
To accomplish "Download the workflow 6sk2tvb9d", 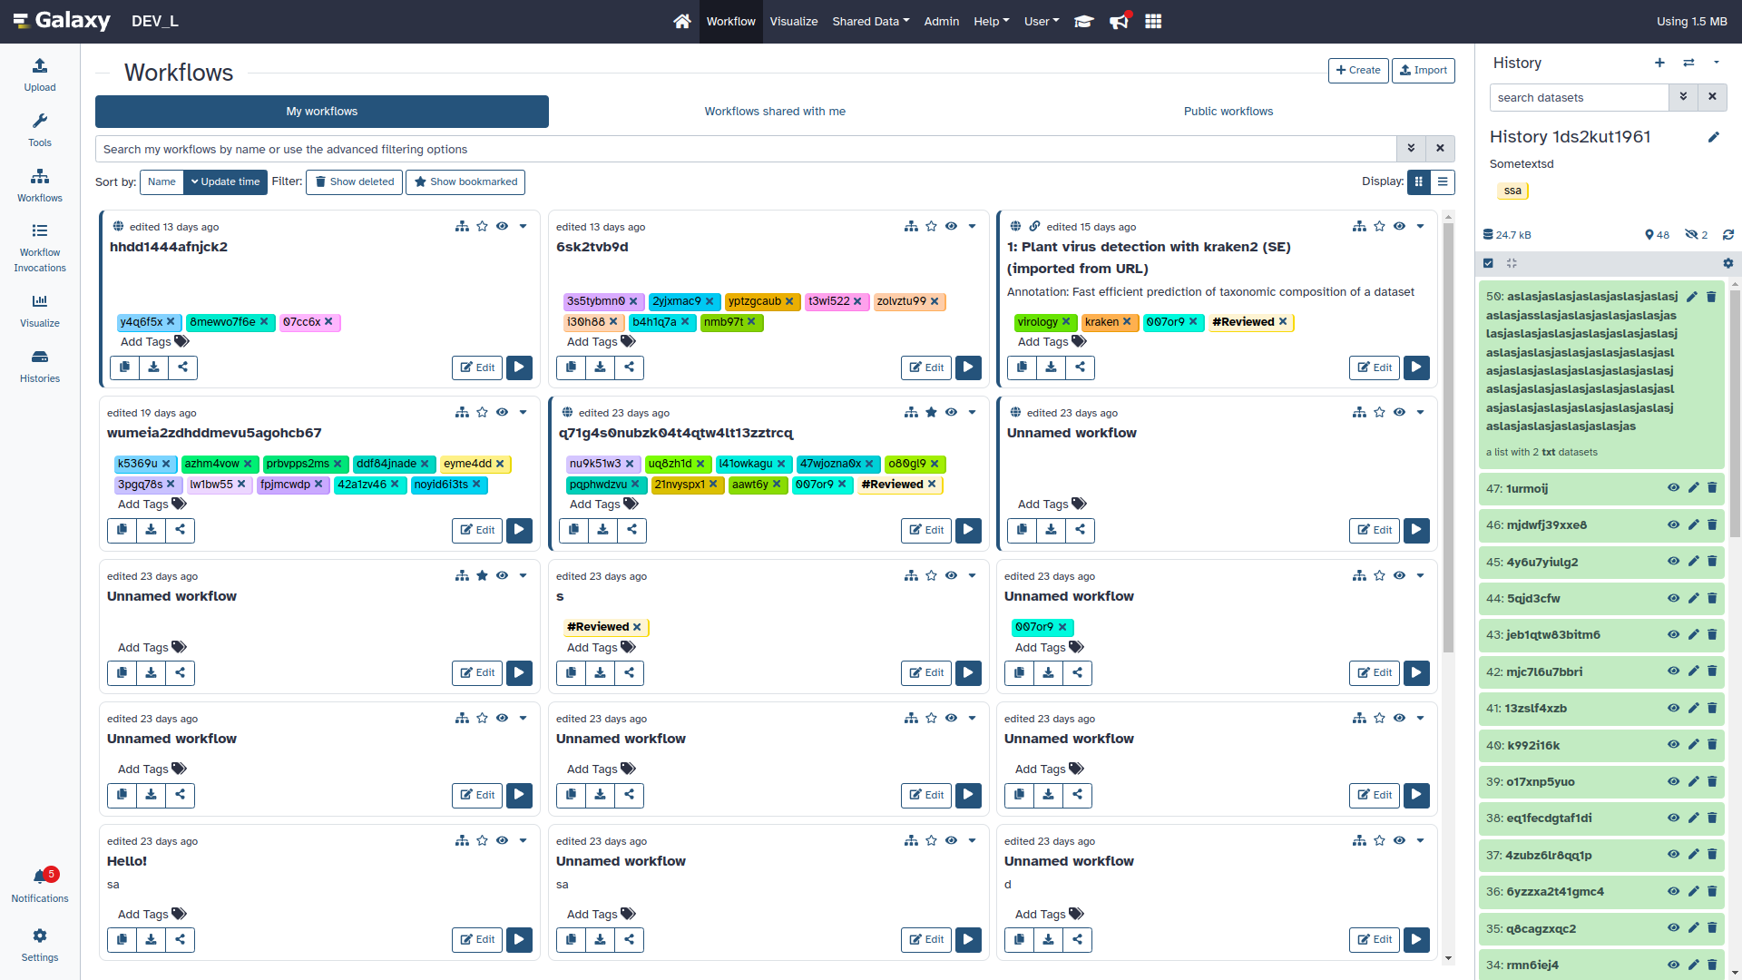I will coord(601,367).
